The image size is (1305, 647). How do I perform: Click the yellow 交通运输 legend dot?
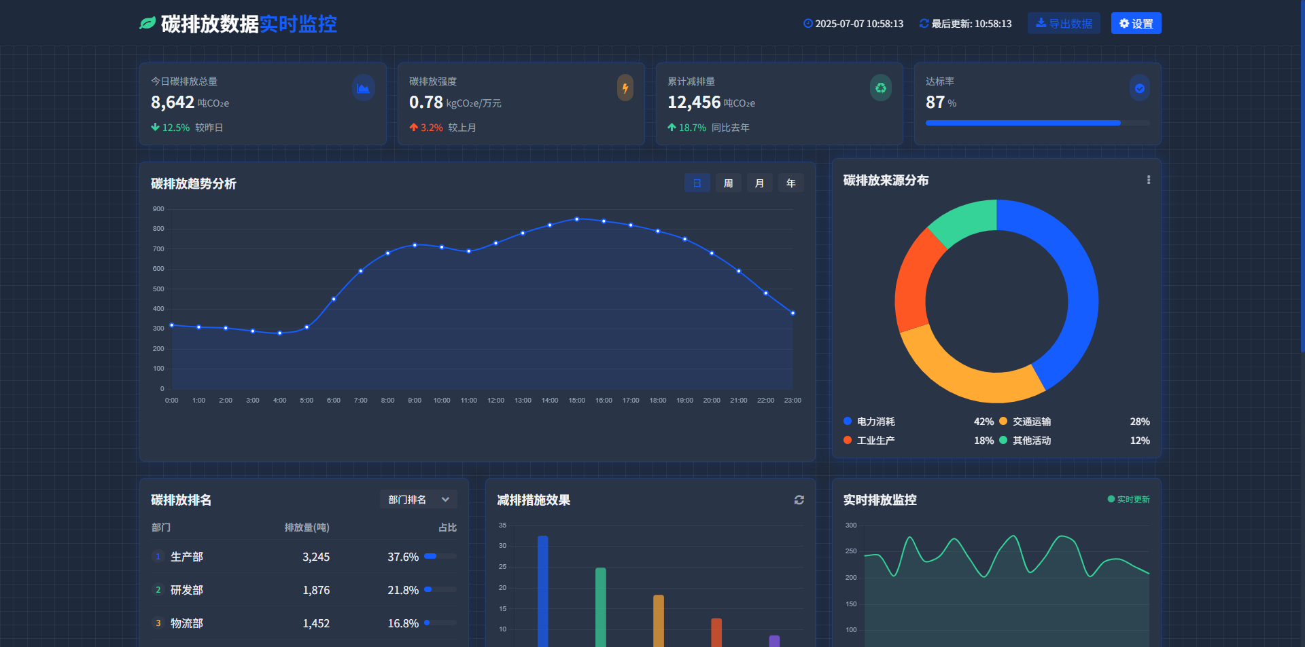(1003, 421)
